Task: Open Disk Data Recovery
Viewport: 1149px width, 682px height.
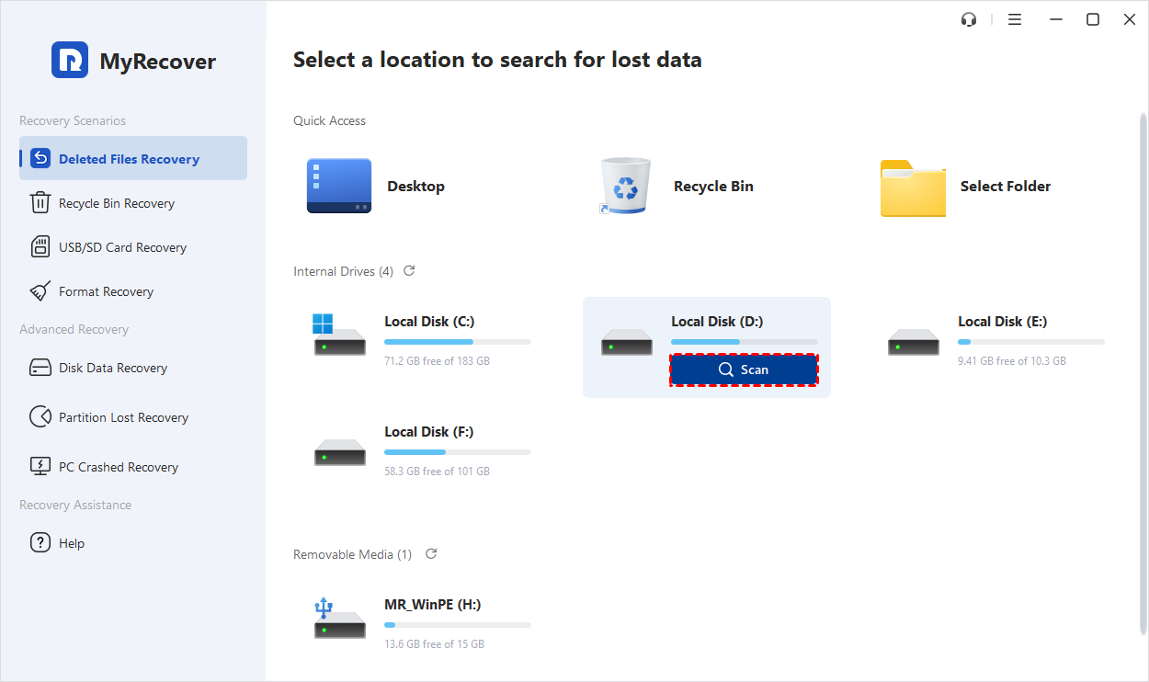Action: point(112,368)
